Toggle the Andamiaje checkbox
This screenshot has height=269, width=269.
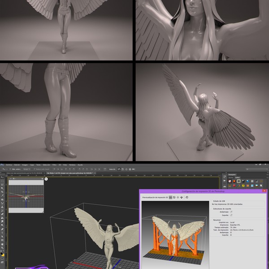coord(231,212)
